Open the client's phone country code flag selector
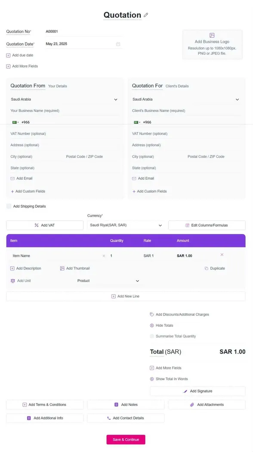253x452 pixels. click(137, 122)
